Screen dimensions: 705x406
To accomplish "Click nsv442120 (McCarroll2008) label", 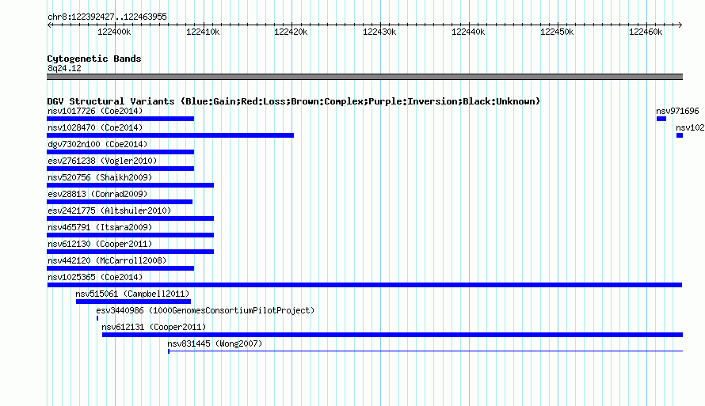I will coord(107,260).
